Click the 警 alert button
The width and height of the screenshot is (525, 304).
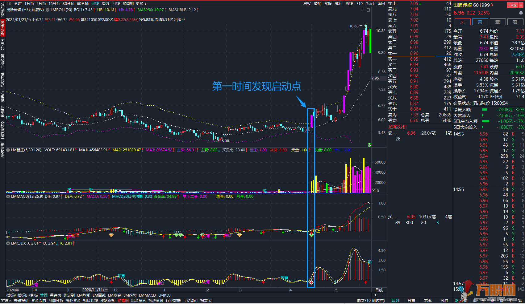coord(515,22)
